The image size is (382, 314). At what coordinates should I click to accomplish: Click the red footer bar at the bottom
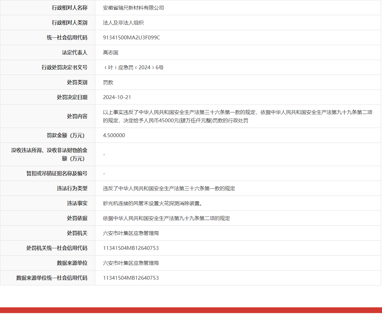coord(191,310)
